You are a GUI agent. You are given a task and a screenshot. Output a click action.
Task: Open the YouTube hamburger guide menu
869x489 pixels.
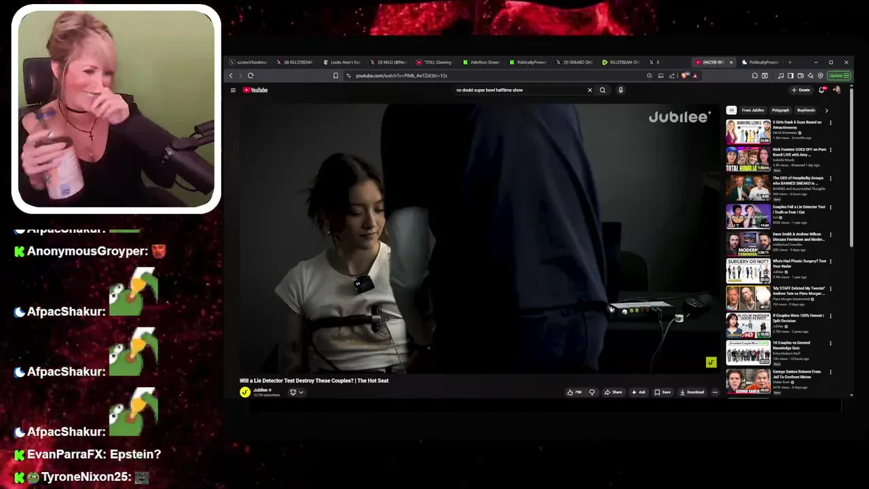233,90
